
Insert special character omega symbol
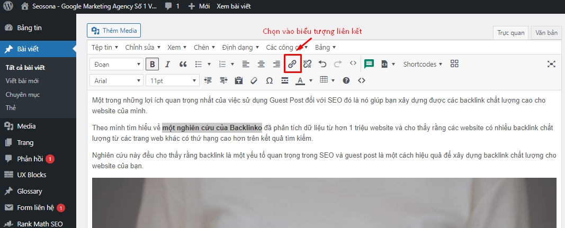(269, 80)
